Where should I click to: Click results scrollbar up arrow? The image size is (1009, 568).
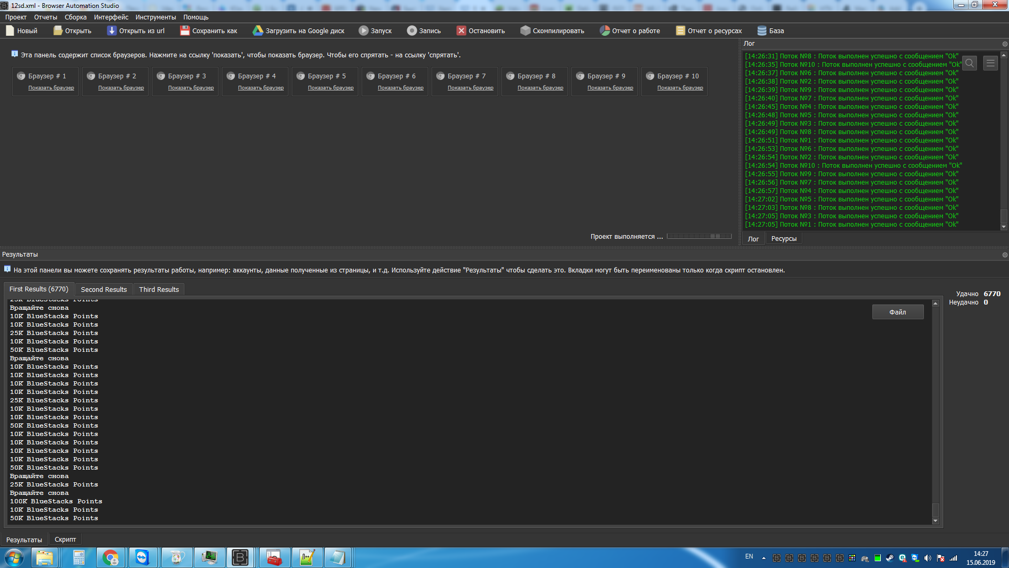point(935,303)
